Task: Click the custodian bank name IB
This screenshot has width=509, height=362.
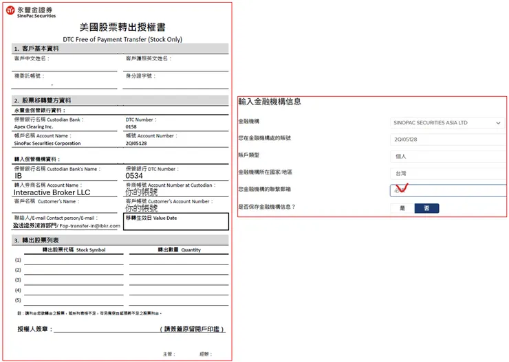Action: [x=18, y=176]
